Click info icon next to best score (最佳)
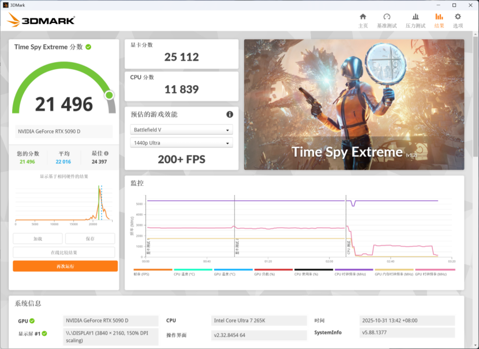Viewport: 479px width, 349px height. coord(106,154)
